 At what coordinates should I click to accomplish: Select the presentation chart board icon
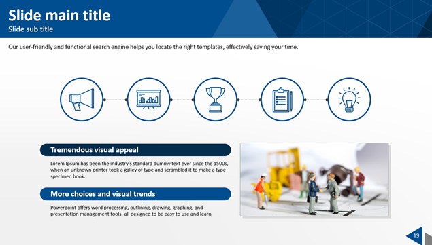point(148,100)
